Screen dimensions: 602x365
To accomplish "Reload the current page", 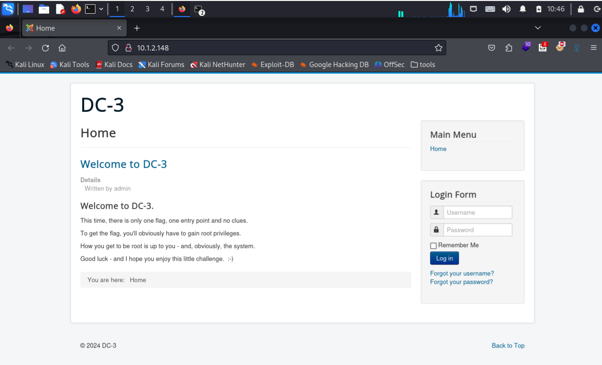I will point(45,48).
